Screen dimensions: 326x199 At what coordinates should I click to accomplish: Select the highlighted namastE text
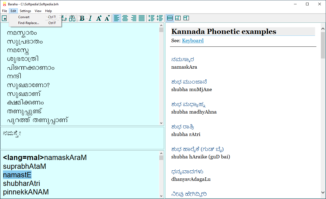tap(17, 175)
